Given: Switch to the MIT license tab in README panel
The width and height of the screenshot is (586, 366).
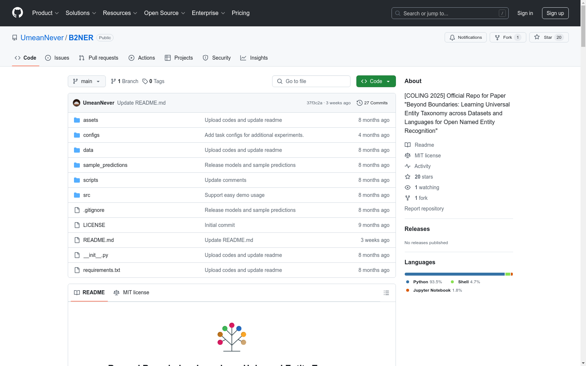Looking at the screenshot, I should pos(131,292).
